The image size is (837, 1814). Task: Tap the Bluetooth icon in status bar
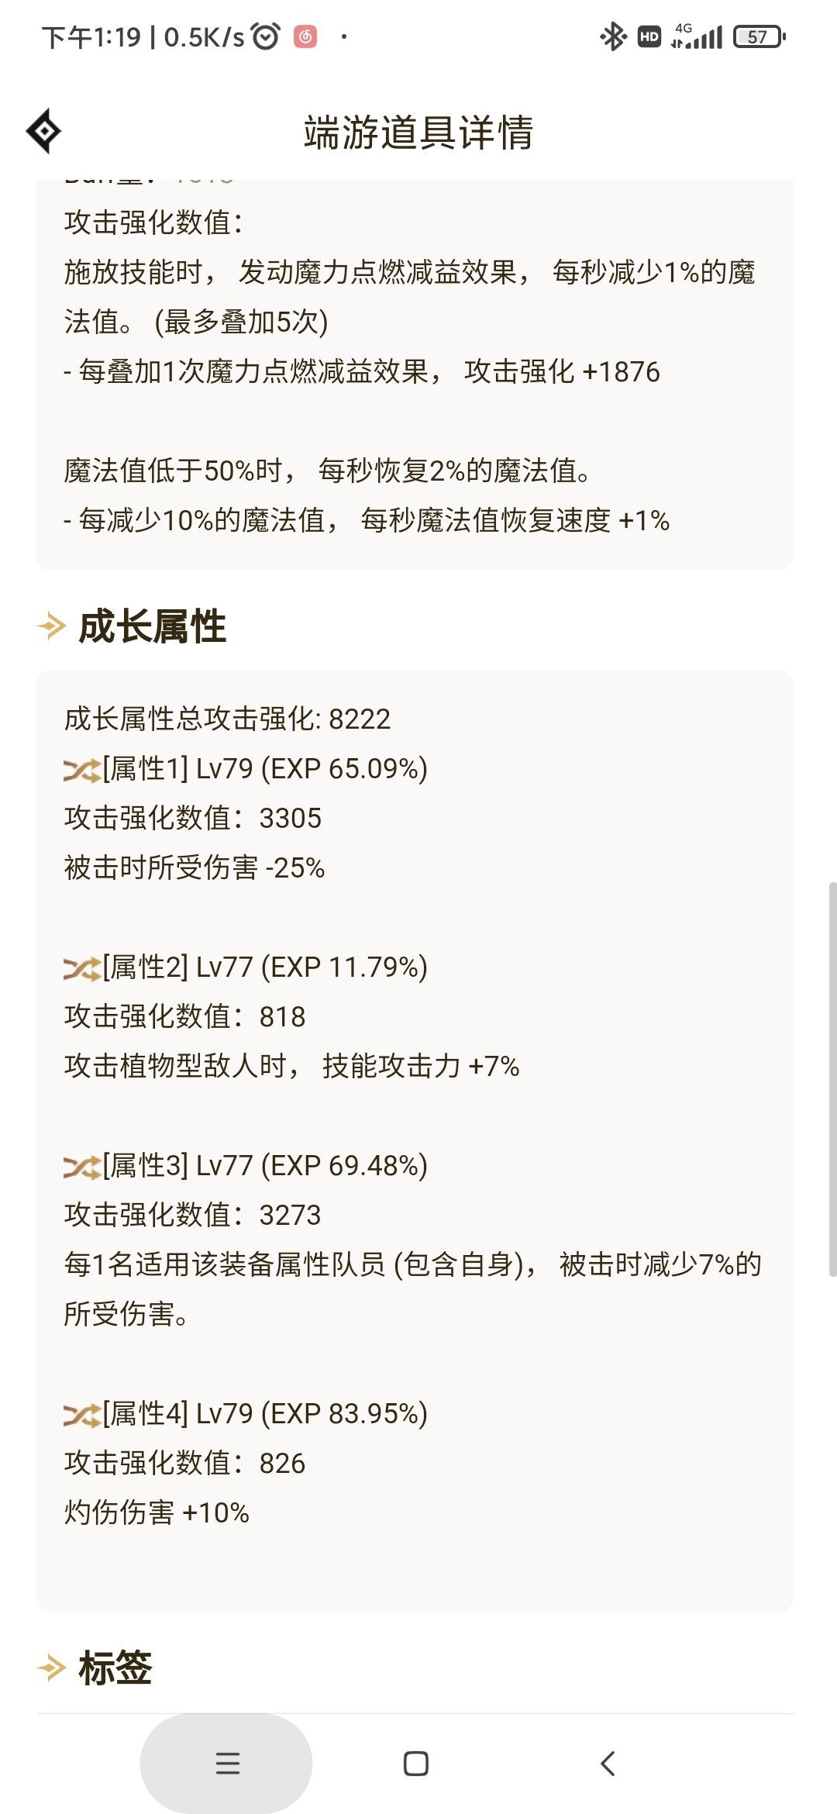(613, 36)
